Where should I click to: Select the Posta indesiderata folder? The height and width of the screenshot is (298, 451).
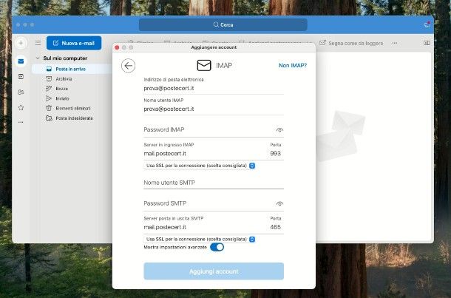(x=71, y=118)
